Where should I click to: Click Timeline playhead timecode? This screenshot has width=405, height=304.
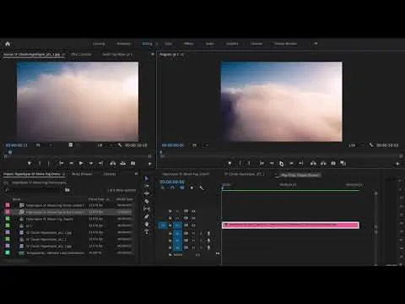click(x=172, y=182)
